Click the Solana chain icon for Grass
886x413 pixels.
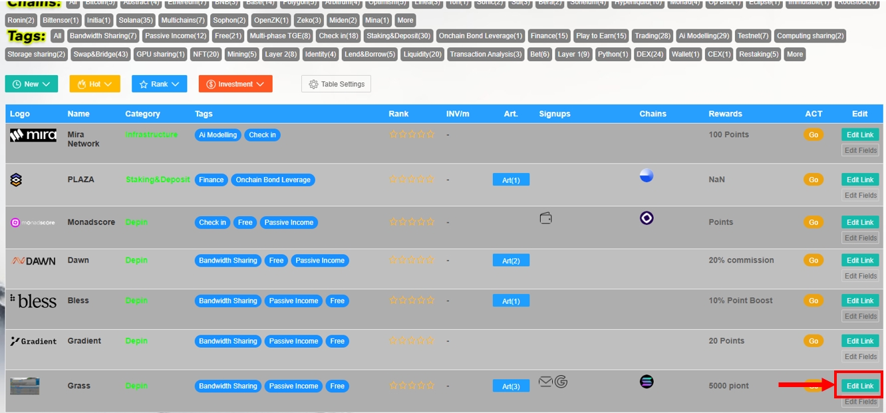click(x=647, y=382)
